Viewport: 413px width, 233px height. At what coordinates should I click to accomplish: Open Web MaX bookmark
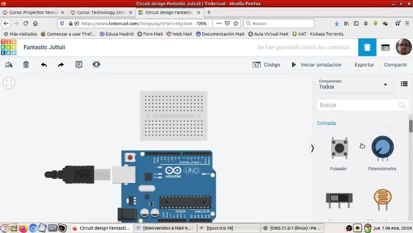(x=179, y=34)
